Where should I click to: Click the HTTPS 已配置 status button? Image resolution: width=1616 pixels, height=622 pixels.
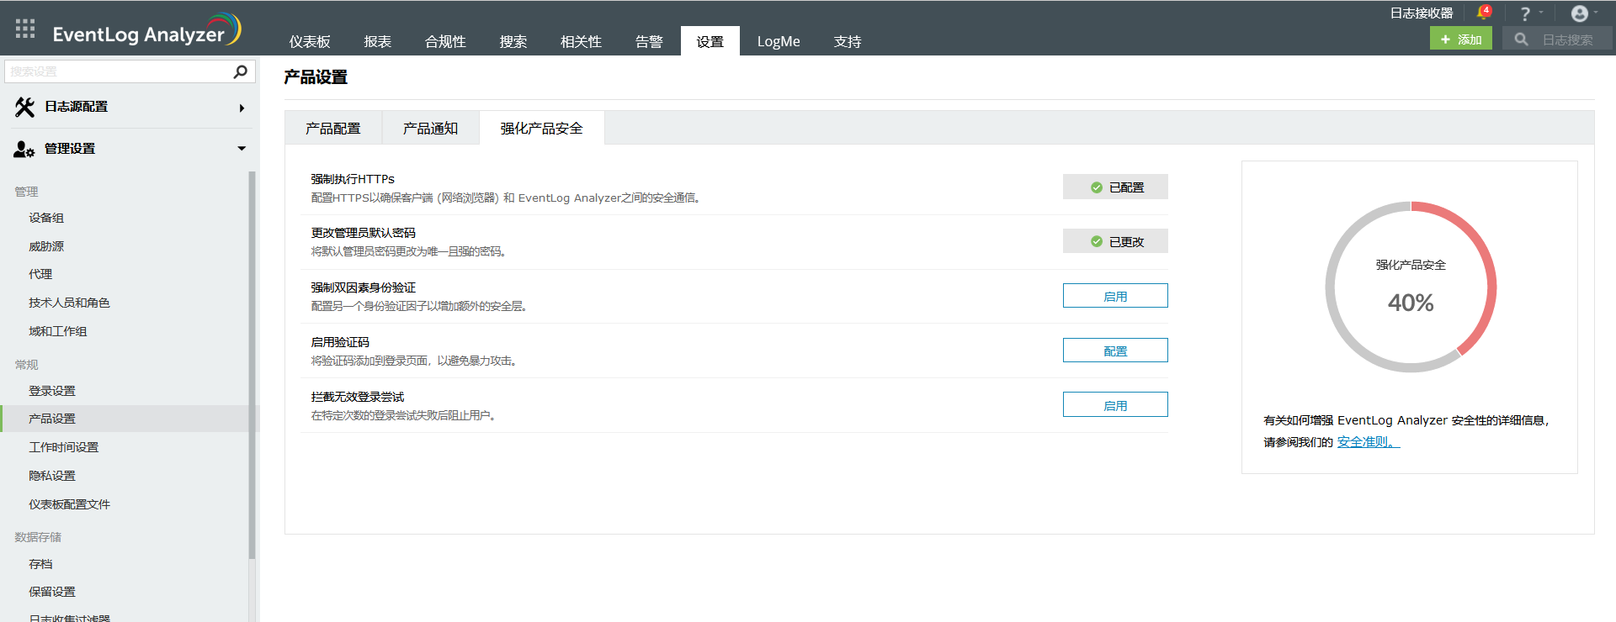click(x=1114, y=187)
